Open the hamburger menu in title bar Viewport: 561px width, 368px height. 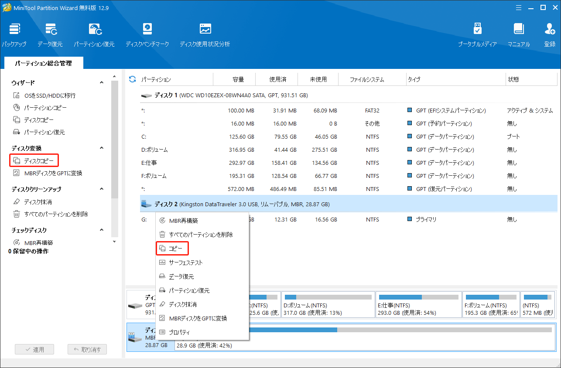518,7
